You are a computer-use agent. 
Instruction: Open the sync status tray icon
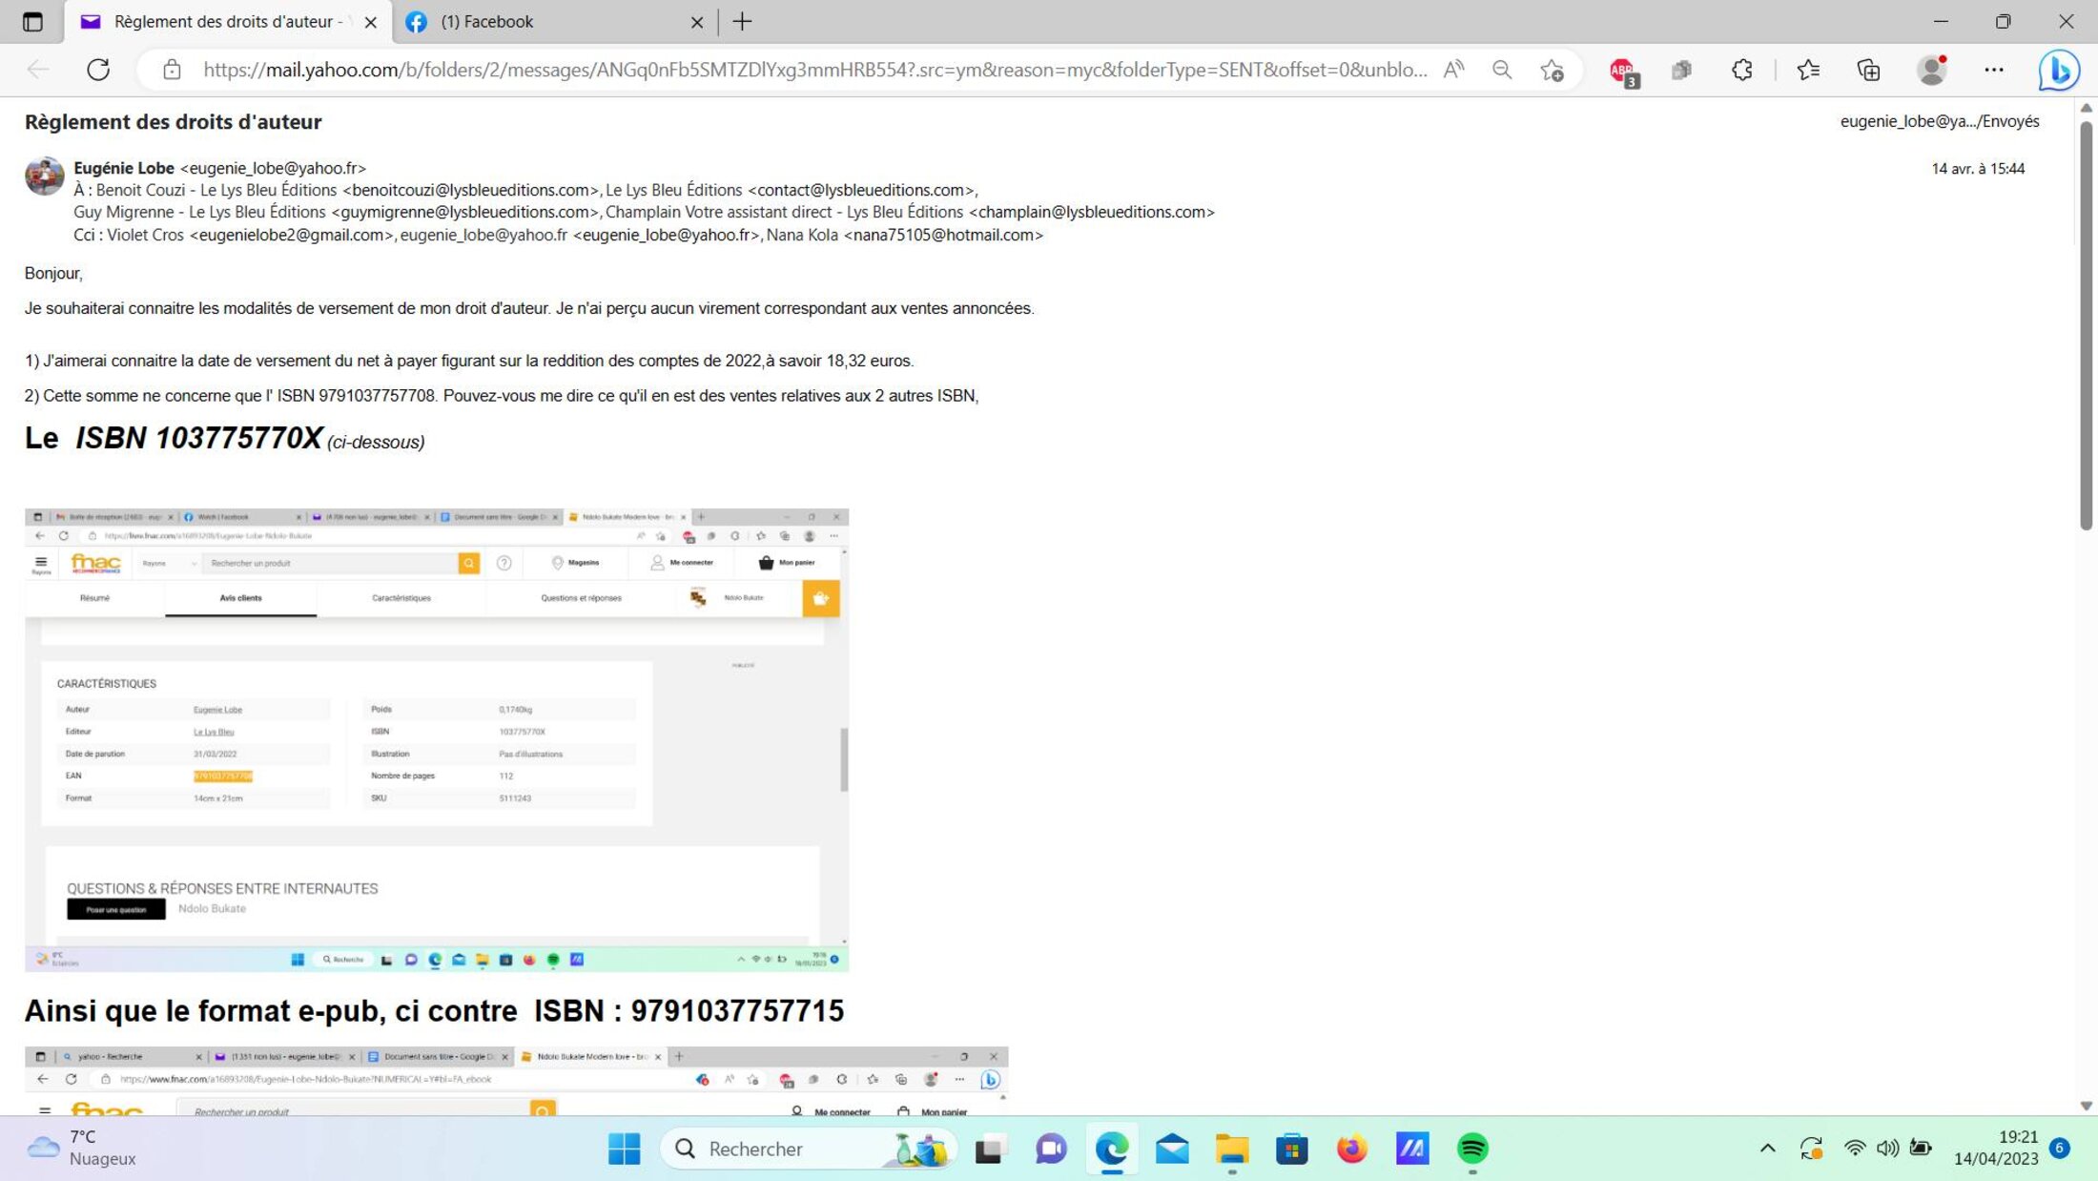(x=1811, y=1149)
